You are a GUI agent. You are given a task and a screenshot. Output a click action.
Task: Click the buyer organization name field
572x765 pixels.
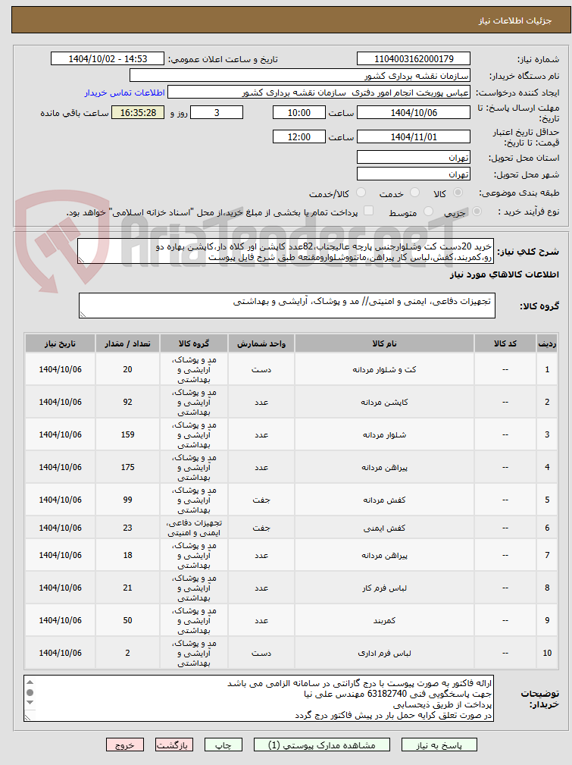(300, 76)
